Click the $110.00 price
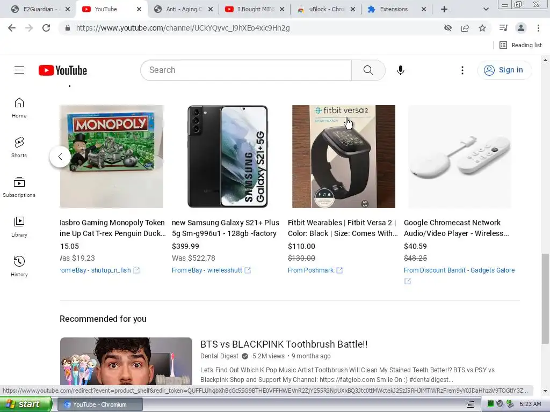 tap(302, 246)
